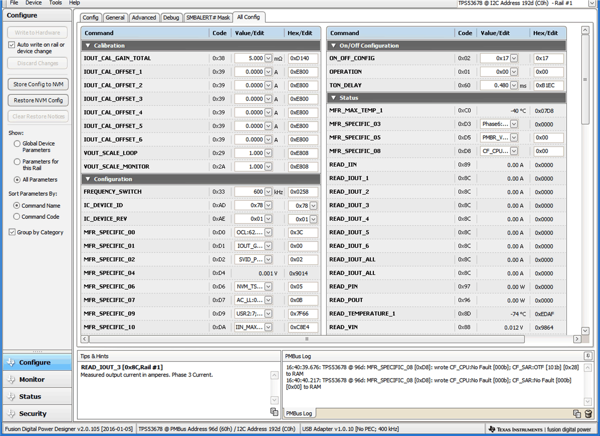Pin the PMBus Log panel
The width and height of the screenshot is (600, 436).
pos(588,356)
